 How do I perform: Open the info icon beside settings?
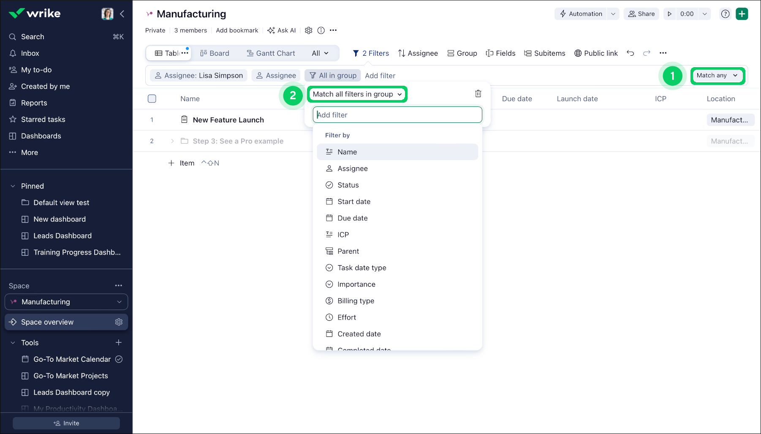321,30
